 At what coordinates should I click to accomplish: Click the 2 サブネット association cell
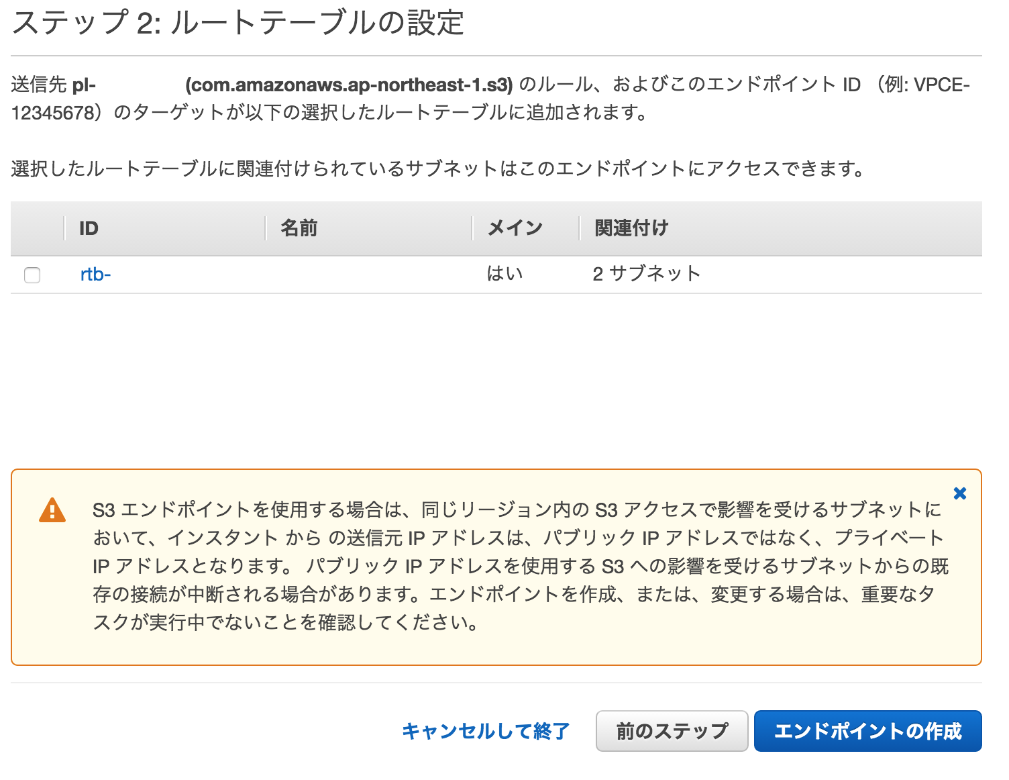click(647, 274)
